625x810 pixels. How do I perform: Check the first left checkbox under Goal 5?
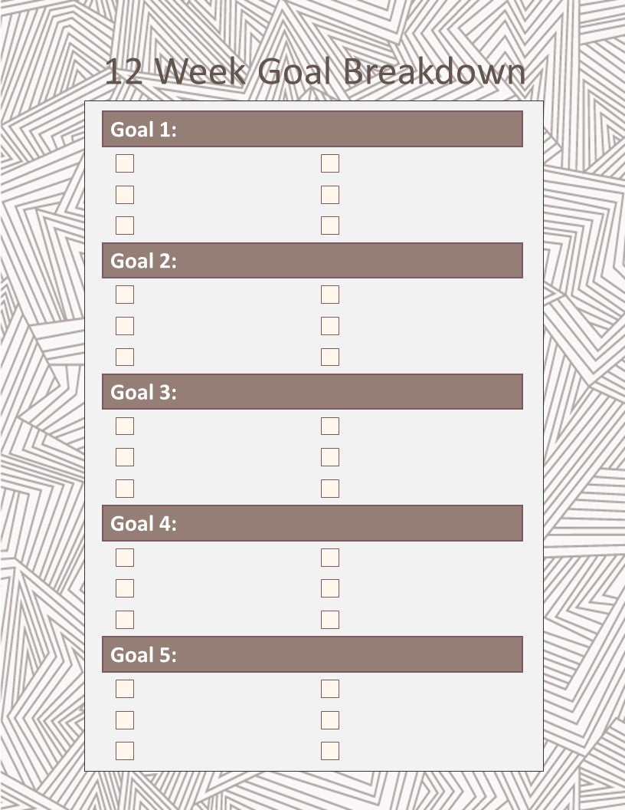(125, 689)
